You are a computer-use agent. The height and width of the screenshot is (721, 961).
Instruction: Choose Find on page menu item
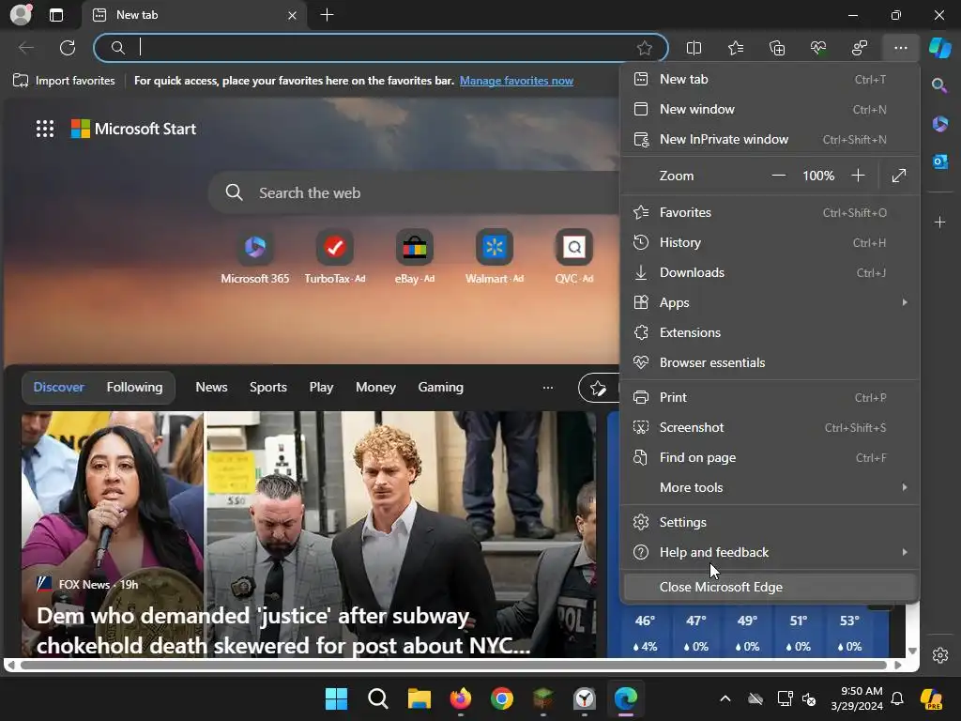click(x=770, y=457)
